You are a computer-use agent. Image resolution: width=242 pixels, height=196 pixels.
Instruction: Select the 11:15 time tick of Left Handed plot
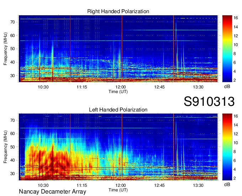[82, 185]
